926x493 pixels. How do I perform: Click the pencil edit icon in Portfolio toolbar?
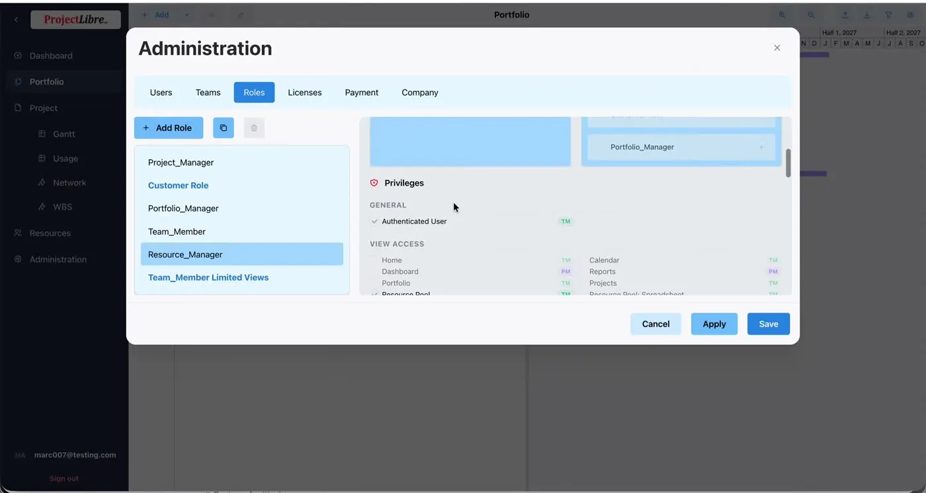241,15
